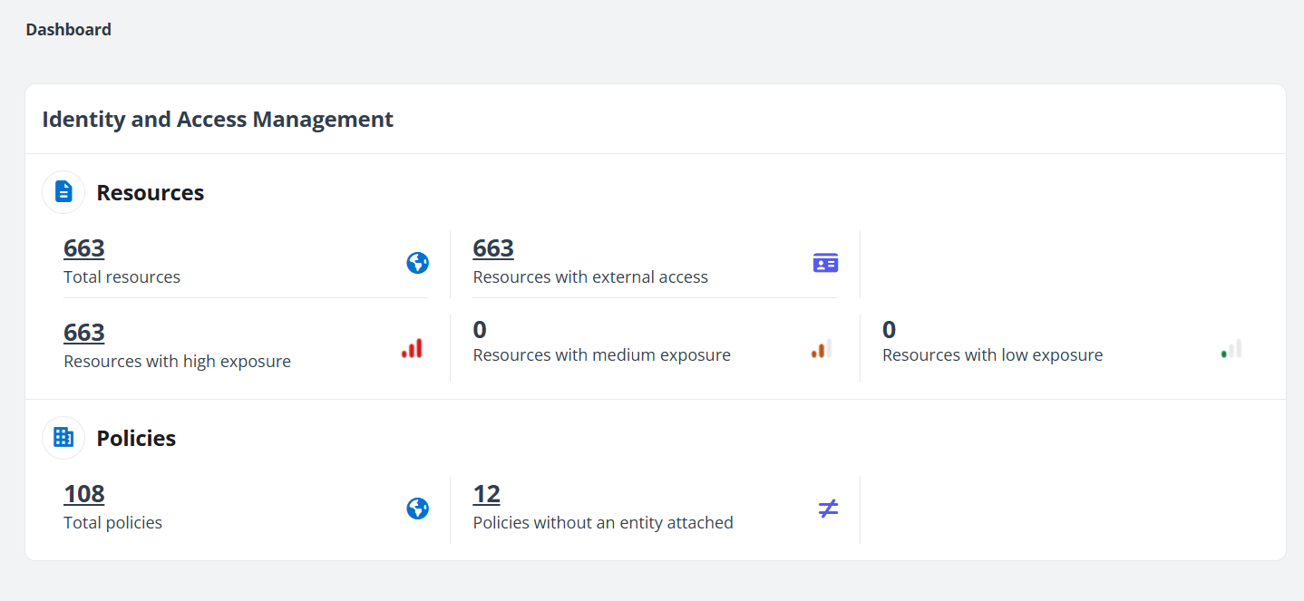
Task: Click the Total resources label
Action: pyautogui.click(x=122, y=277)
